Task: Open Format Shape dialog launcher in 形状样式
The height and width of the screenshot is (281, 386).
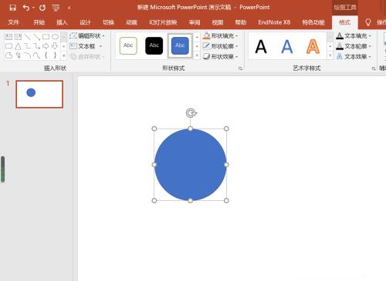Action: click(x=240, y=69)
